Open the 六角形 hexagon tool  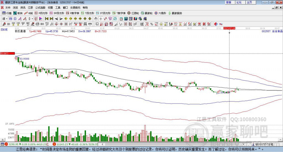(160, 13)
